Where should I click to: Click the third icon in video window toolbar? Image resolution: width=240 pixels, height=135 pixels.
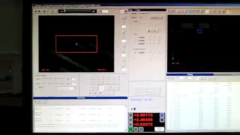tap(45, 11)
